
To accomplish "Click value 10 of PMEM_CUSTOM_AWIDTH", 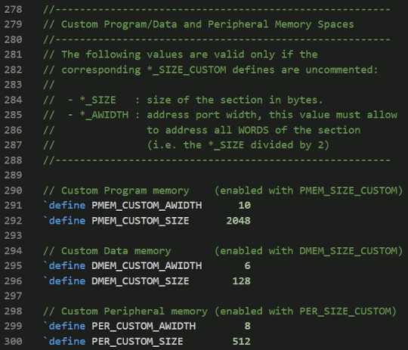I will pyautogui.click(x=245, y=206).
